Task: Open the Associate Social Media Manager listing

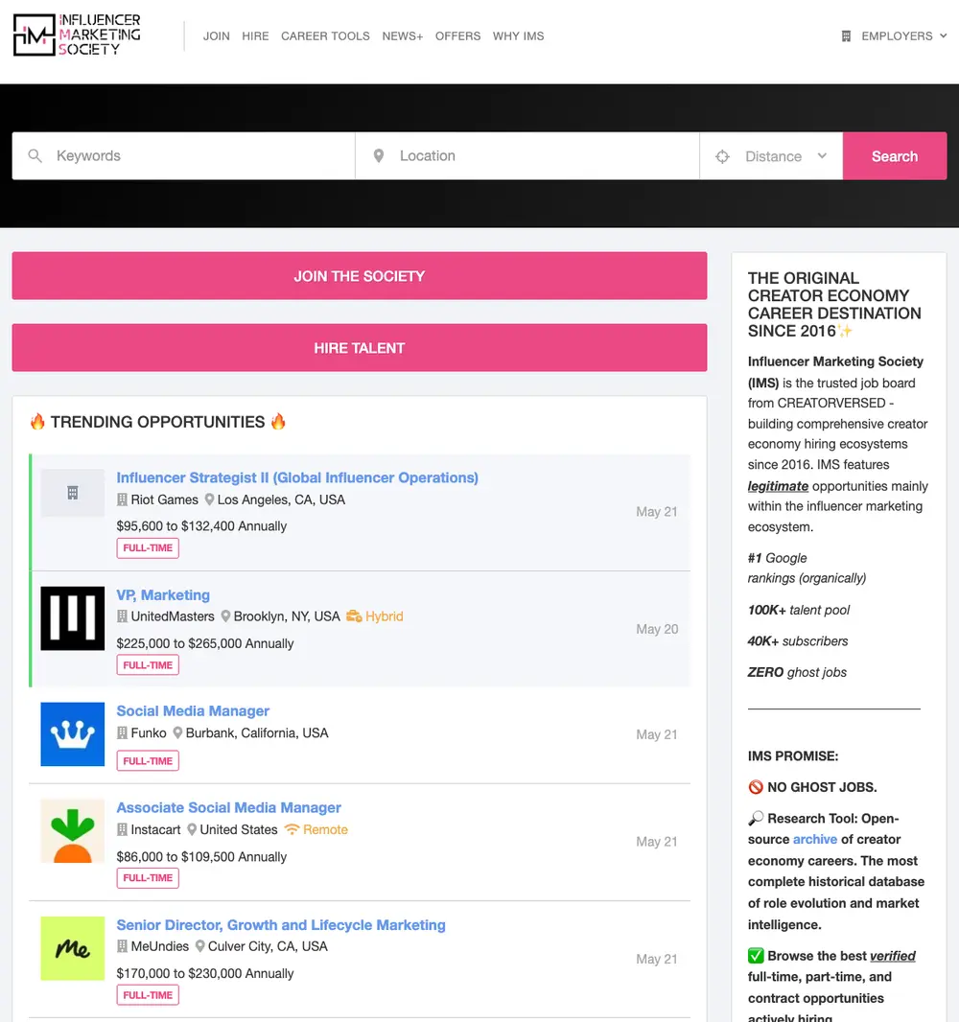Action: pyautogui.click(x=229, y=807)
